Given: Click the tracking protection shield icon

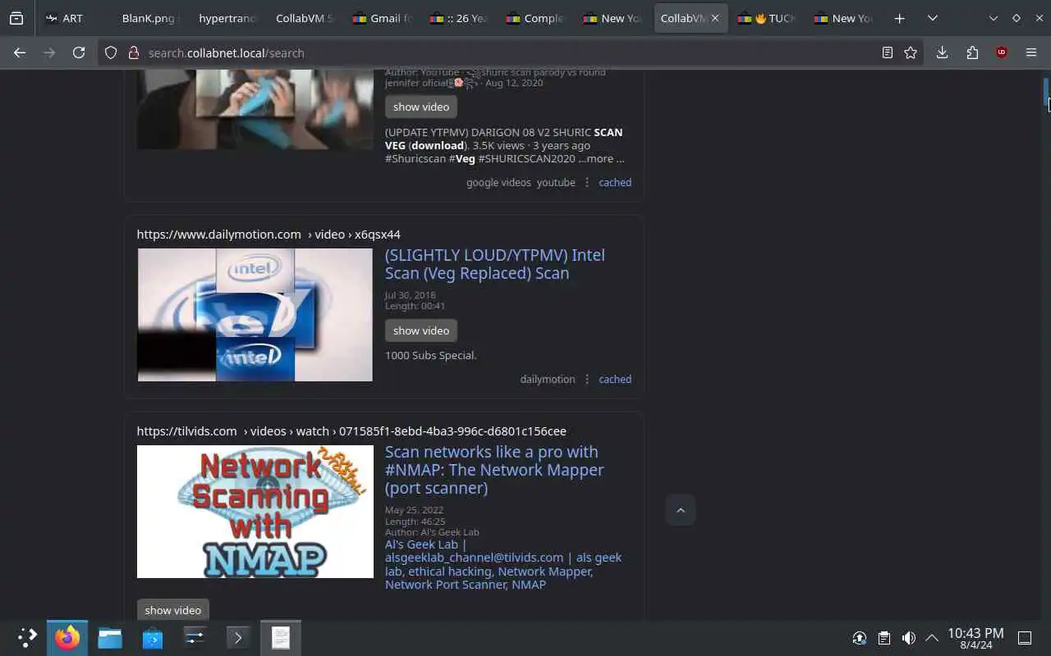Looking at the screenshot, I should coord(111,52).
